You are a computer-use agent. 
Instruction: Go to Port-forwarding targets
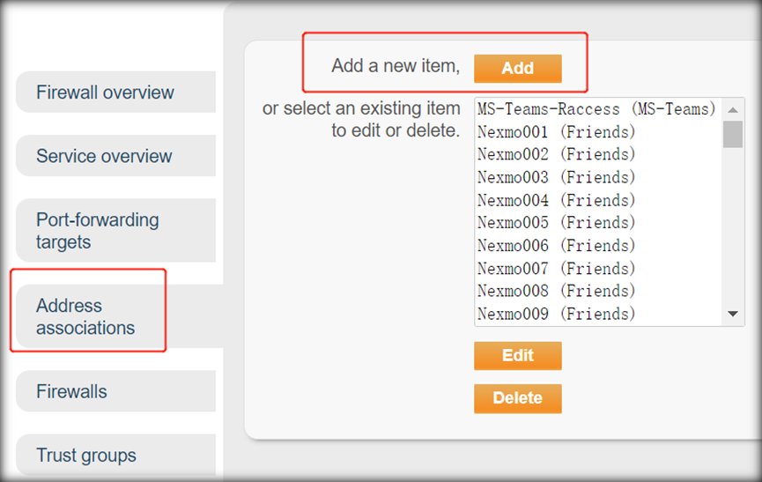(x=116, y=230)
